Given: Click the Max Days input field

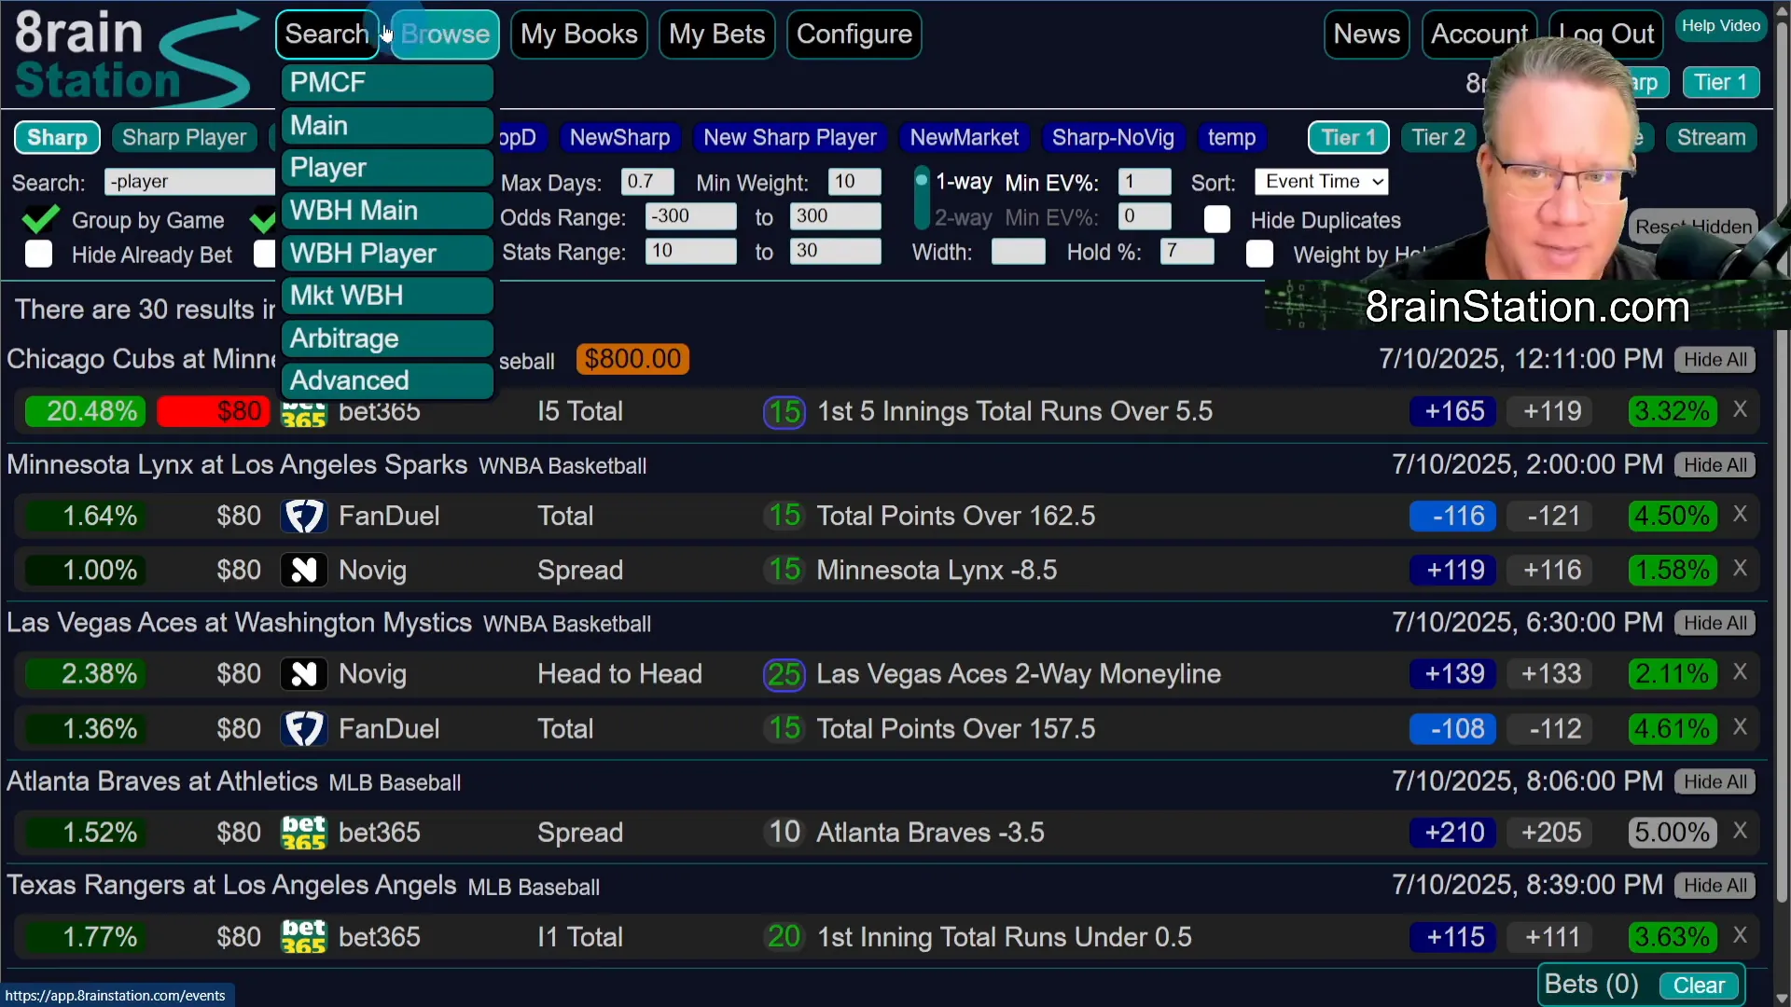Looking at the screenshot, I should click(646, 182).
